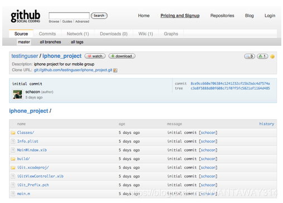The width and height of the screenshot is (283, 203).
Task: Open the commit hash 8ce9cc660e link
Action: click(x=230, y=83)
